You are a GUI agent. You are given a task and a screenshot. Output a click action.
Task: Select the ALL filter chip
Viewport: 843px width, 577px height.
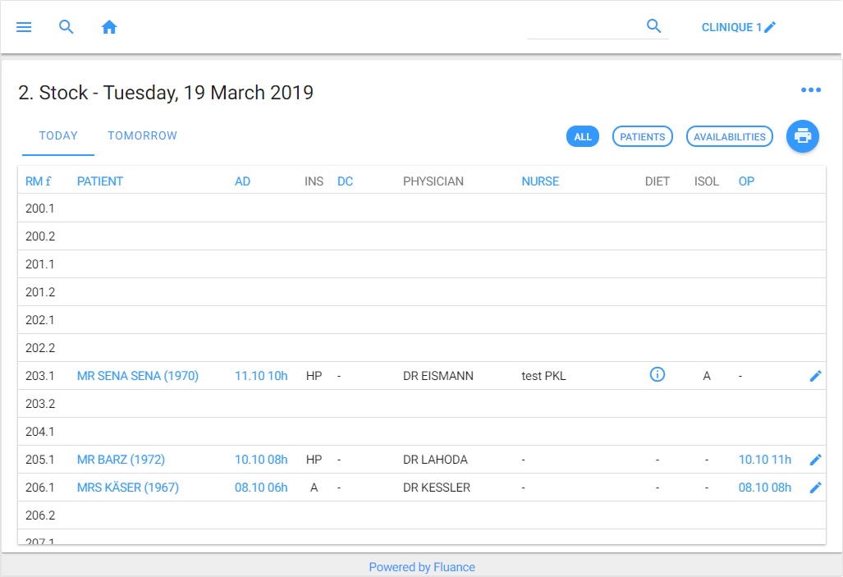pos(582,137)
